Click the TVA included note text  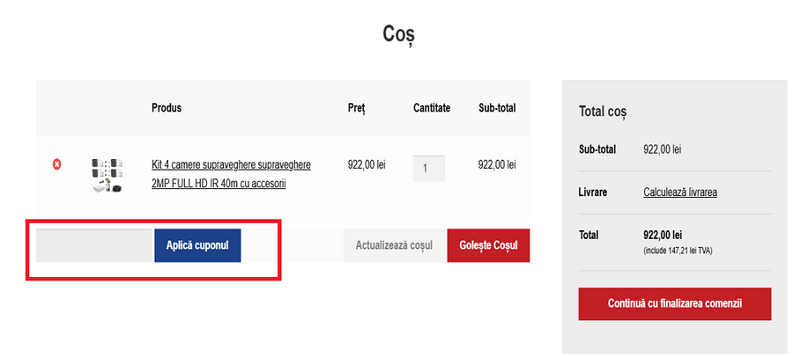(x=679, y=251)
